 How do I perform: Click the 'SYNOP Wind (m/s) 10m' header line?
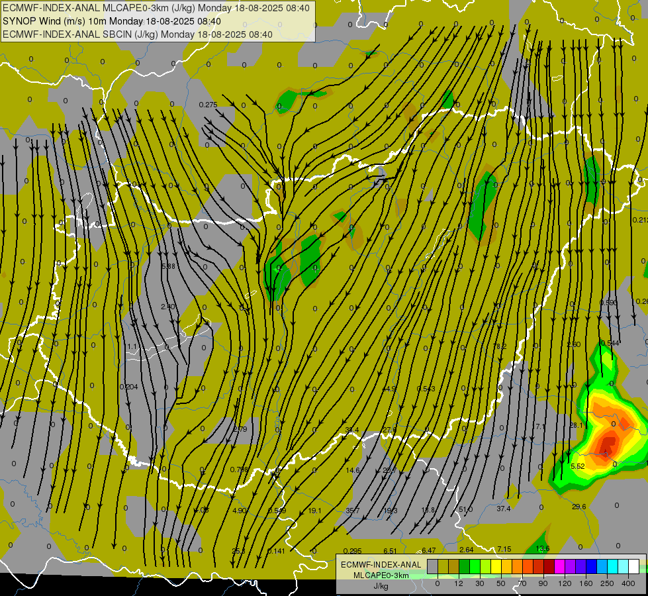point(112,21)
